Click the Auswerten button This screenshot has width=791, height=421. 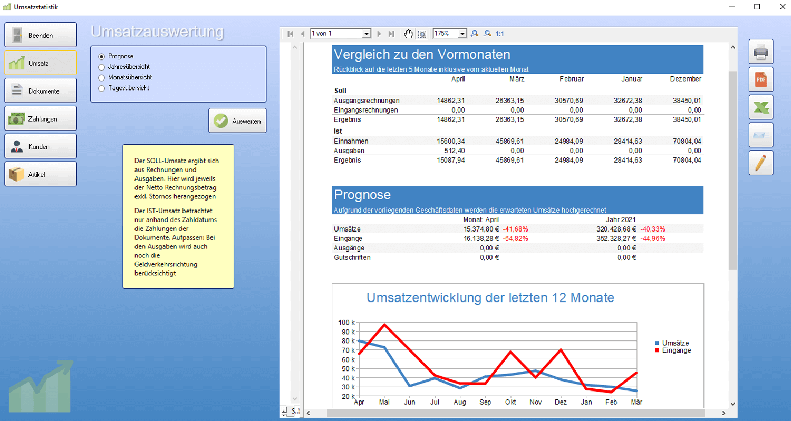tap(237, 121)
